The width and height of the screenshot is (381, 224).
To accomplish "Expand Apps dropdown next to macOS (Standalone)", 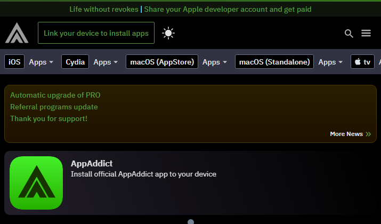I will click(330, 62).
